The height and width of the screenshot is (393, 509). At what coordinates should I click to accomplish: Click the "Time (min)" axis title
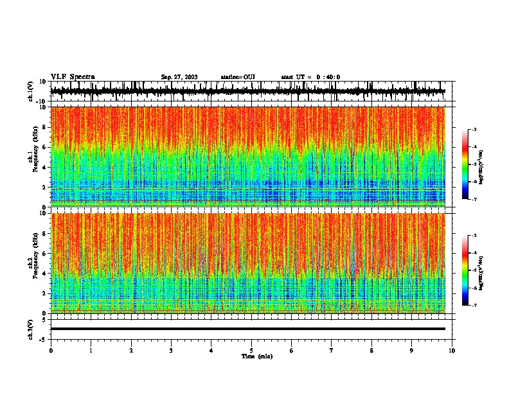coord(257,356)
